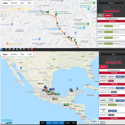Click the Albercas y Salón el Mirador marker

coord(84,28)
